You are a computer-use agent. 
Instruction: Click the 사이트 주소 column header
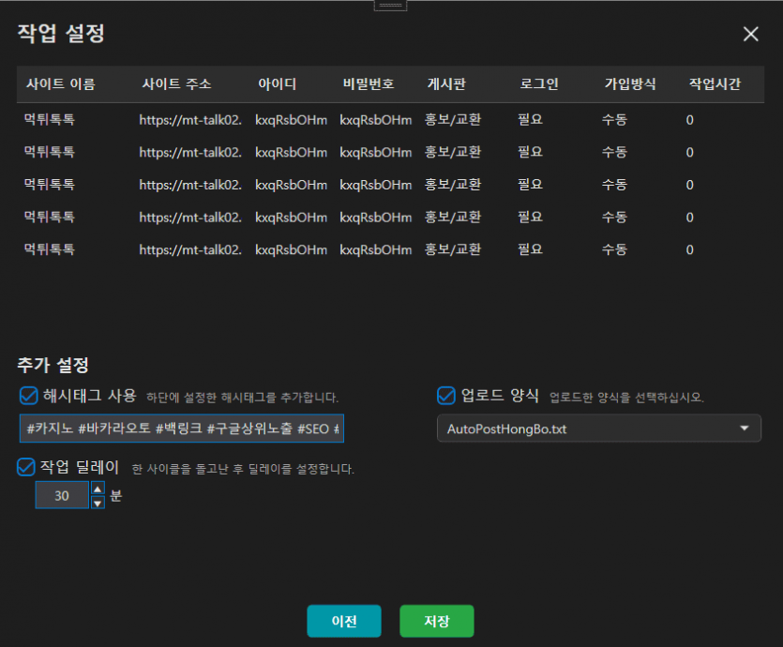click(x=176, y=84)
